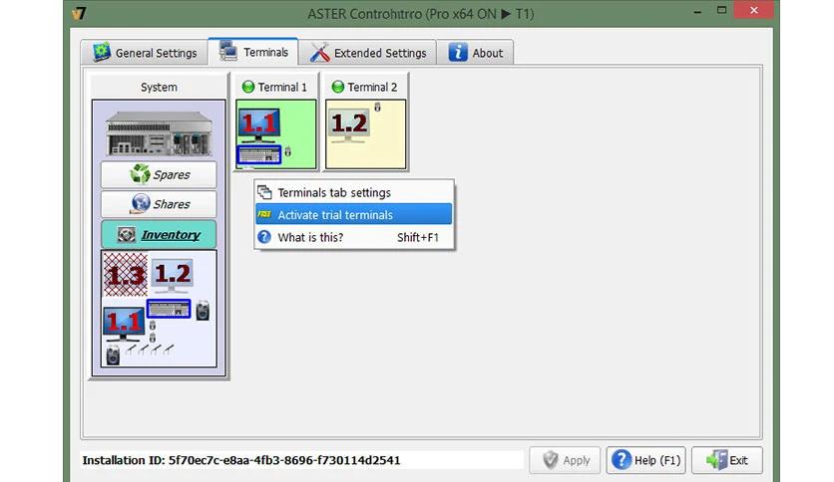Click the gear icon on General Settings tab
834x482 pixels.
102,52
